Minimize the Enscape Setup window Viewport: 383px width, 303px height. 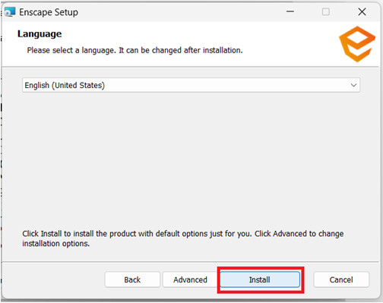pyautogui.click(x=290, y=11)
